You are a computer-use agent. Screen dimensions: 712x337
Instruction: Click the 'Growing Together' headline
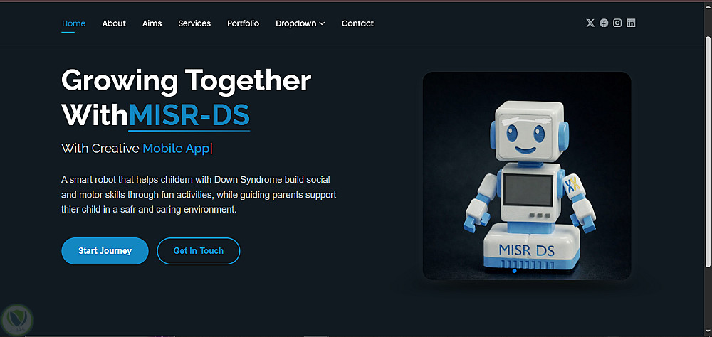point(186,81)
